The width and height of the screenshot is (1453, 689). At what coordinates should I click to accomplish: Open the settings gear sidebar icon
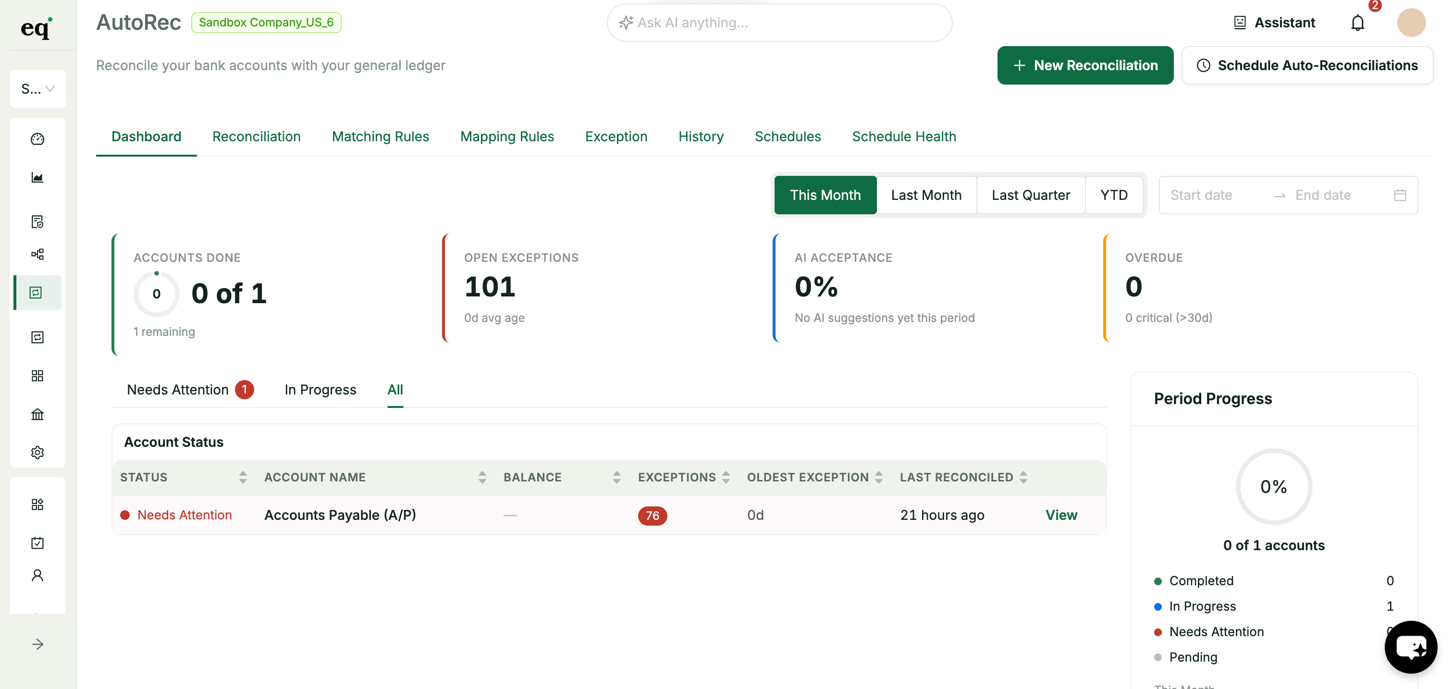click(x=37, y=452)
